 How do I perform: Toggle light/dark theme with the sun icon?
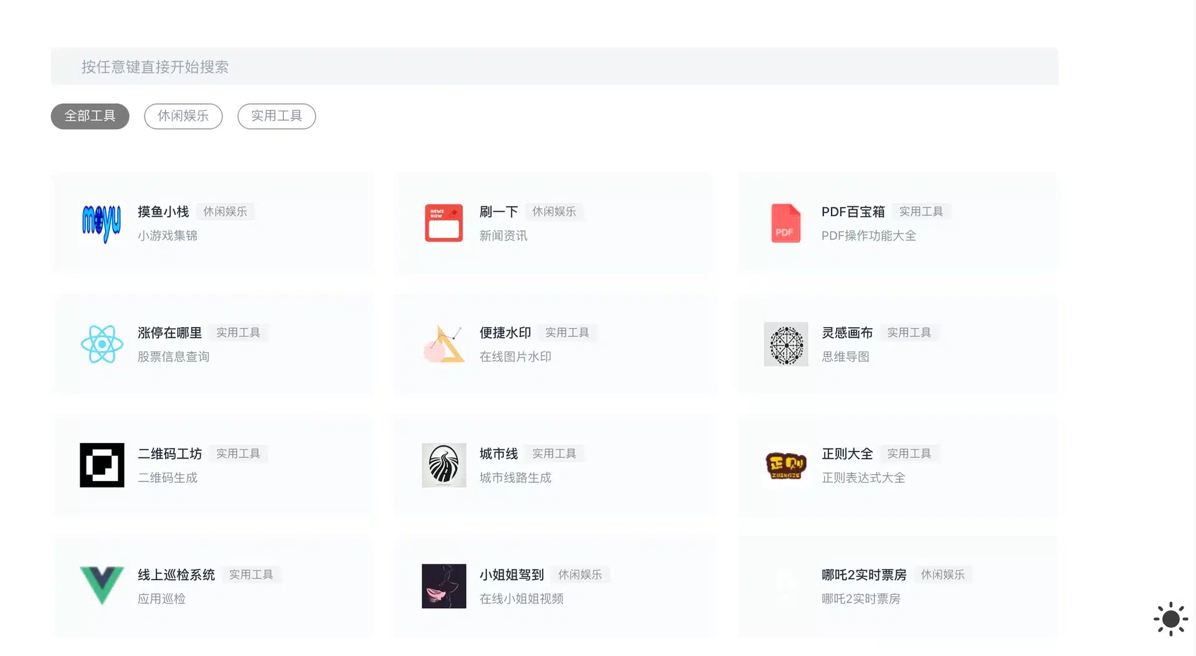point(1170,619)
